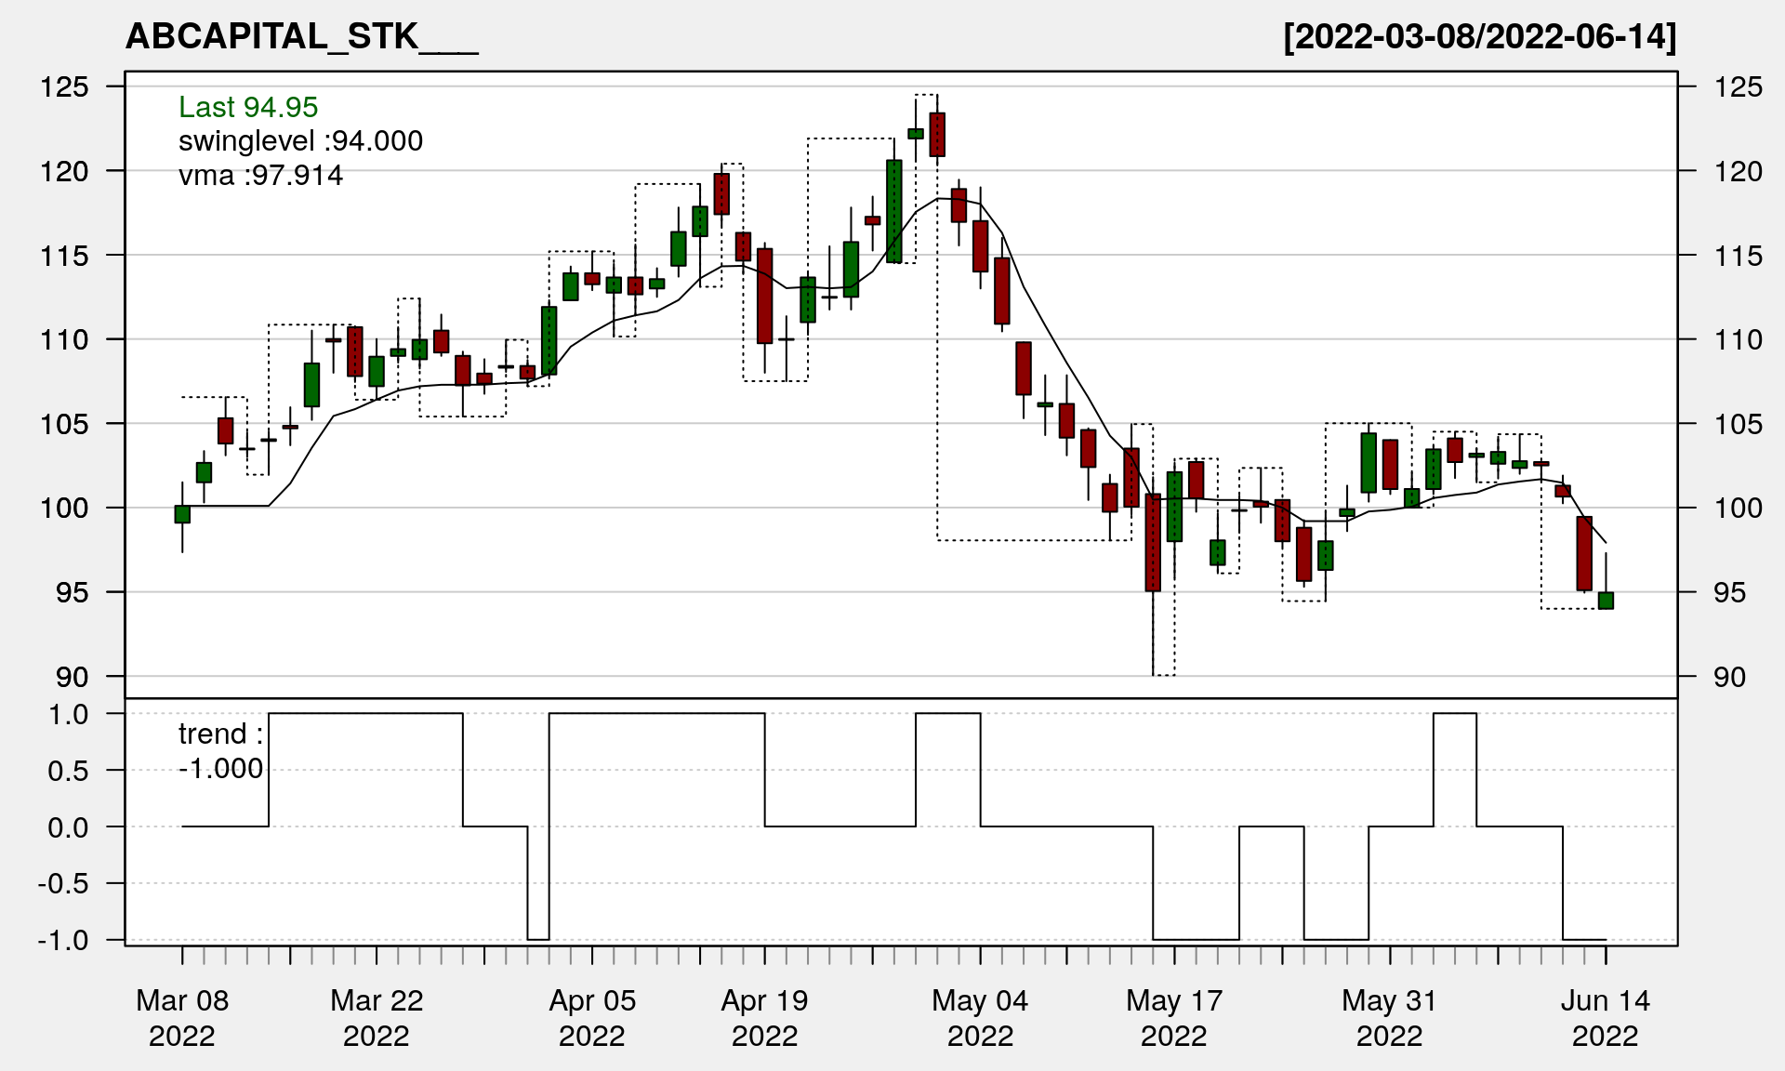
Task: Click the green Last 94.95 label
Action: pos(248,107)
